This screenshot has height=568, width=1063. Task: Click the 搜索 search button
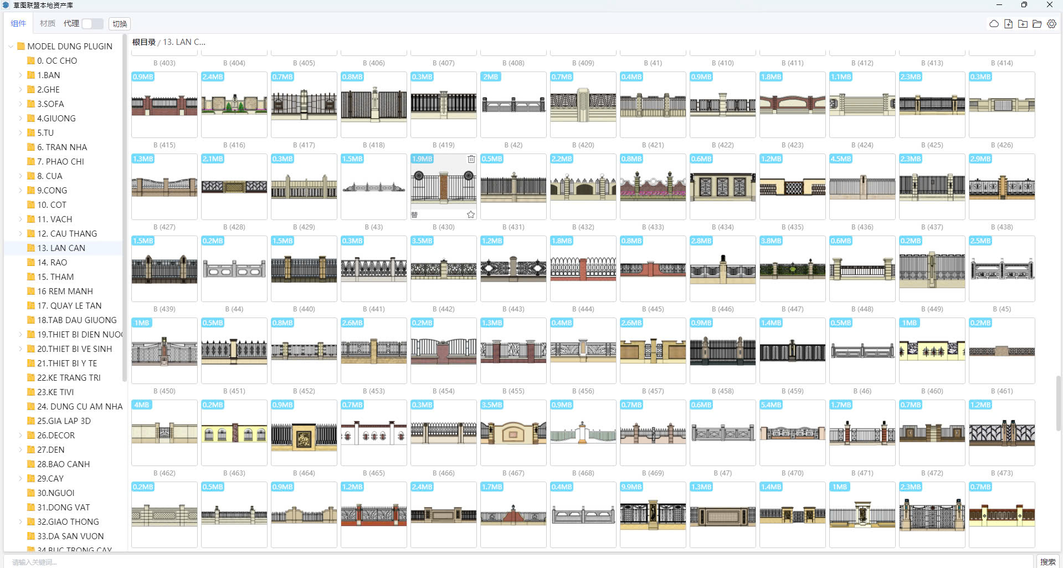tap(1047, 562)
